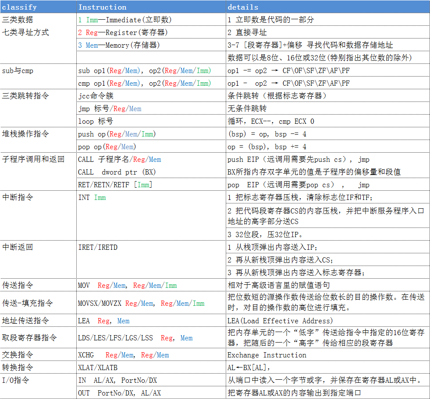Select the 'AL←BX[AL],' details cell
The image size is (430, 399).
pos(328,367)
